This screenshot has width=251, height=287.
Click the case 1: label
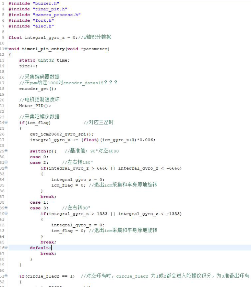[x=39, y=202]
